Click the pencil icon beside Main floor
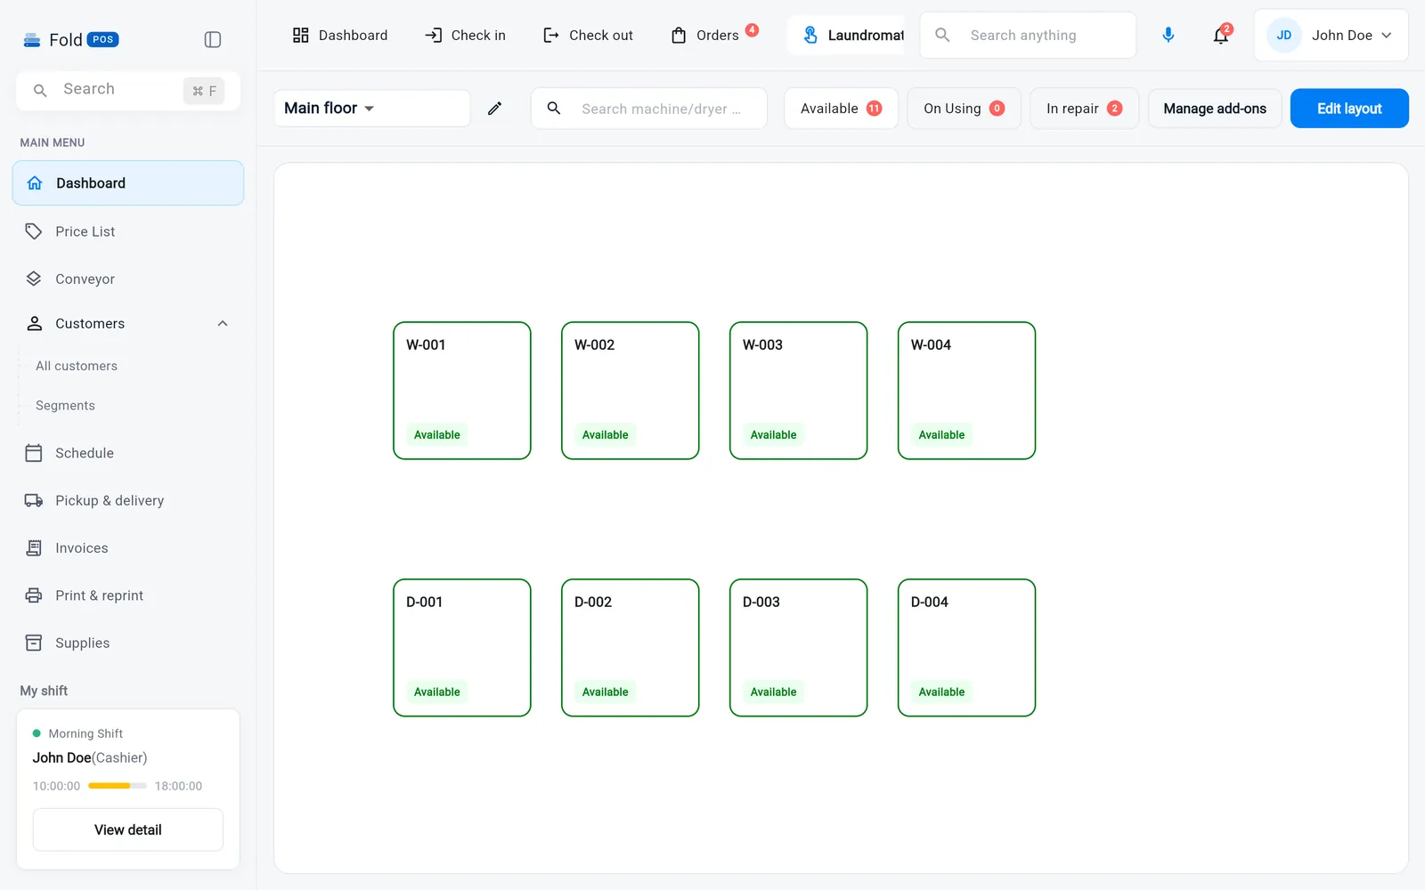The image size is (1425, 890). 494,109
